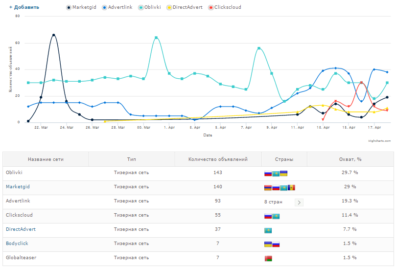Click the Kazakhstan flag in Oblivki row

point(276,174)
